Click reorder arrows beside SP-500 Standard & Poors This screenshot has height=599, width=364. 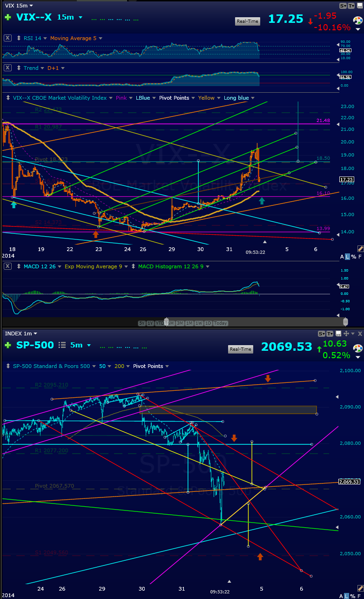click(8, 366)
